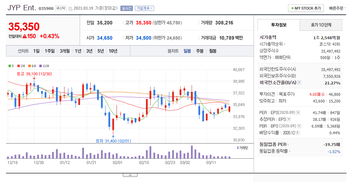Click 52주최고 43,600 value

click(x=319, y=101)
